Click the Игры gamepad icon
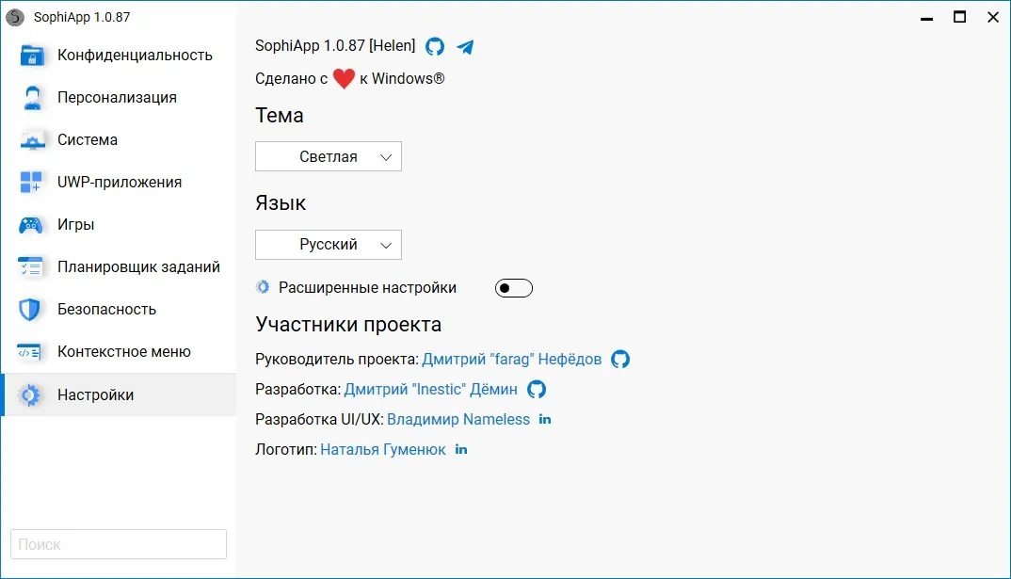 (31, 225)
